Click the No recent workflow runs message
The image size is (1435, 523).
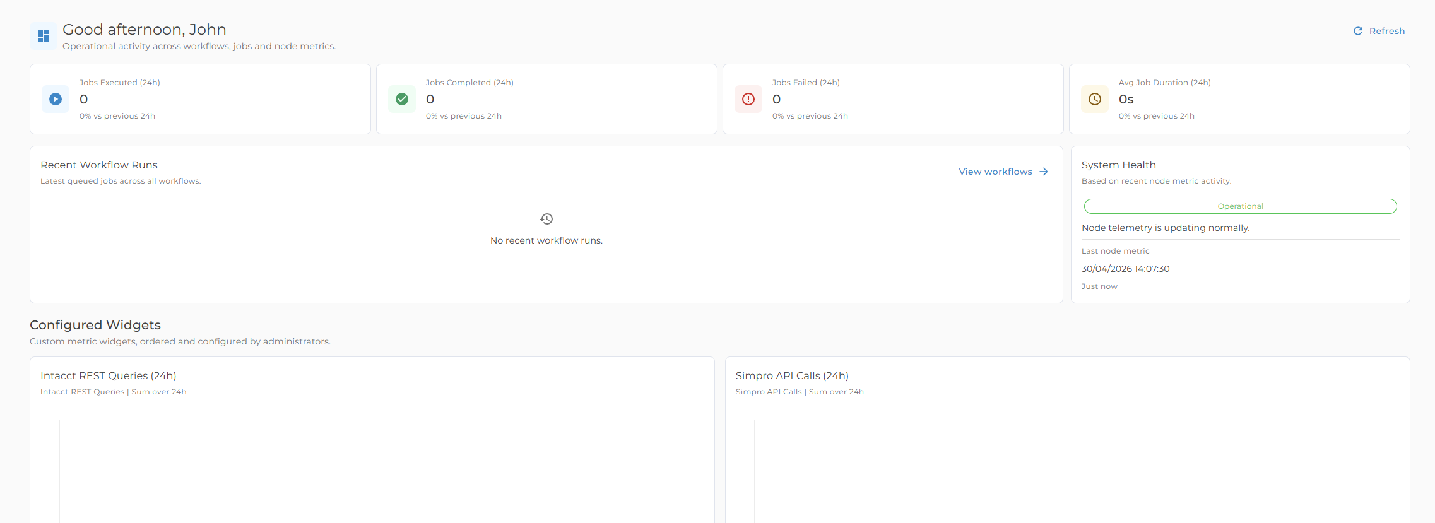(x=546, y=240)
